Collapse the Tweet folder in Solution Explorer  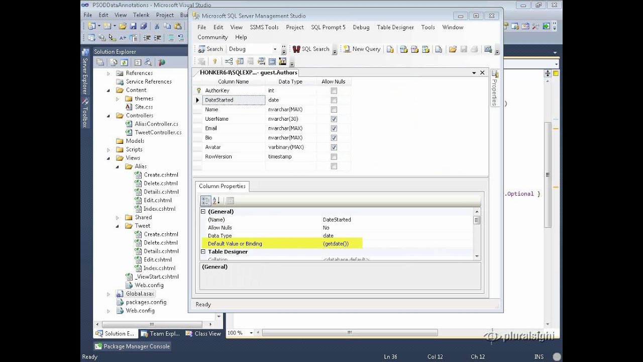click(117, 226)
